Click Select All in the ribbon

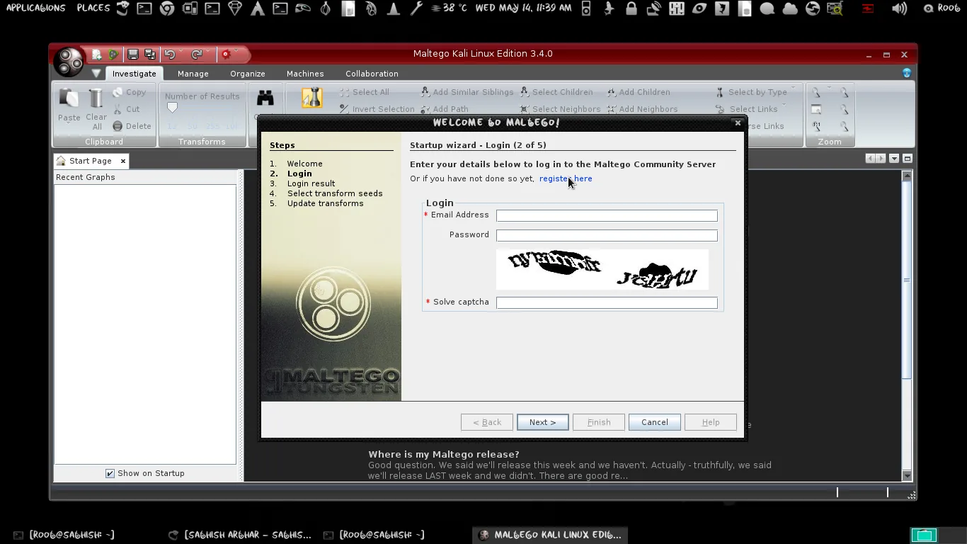tap(364, 92)
